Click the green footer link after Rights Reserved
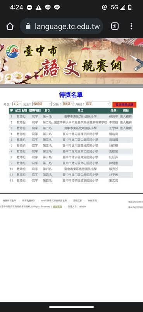The width and height of the screenshot is (143, 312). click(57, 207)
